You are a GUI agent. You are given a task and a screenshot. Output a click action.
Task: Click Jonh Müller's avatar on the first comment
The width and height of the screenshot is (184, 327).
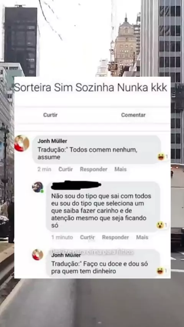[x=22, y=143]
